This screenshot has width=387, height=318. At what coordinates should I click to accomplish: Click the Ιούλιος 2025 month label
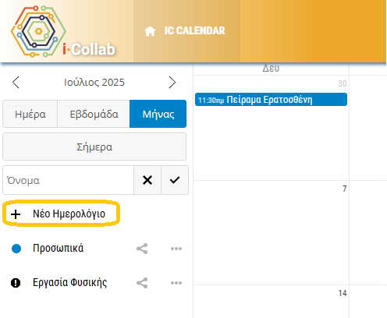point(94,83)
